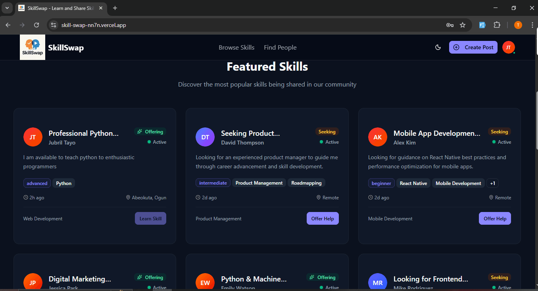Click the browser back arrow

pos(8,25)
